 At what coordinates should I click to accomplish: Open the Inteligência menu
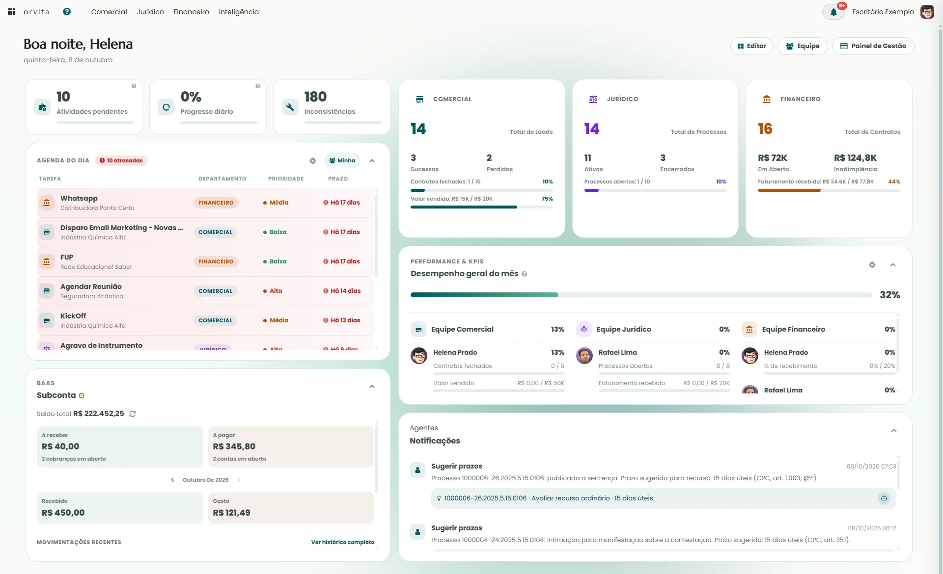pyautogui.click(x=239, y=12)
